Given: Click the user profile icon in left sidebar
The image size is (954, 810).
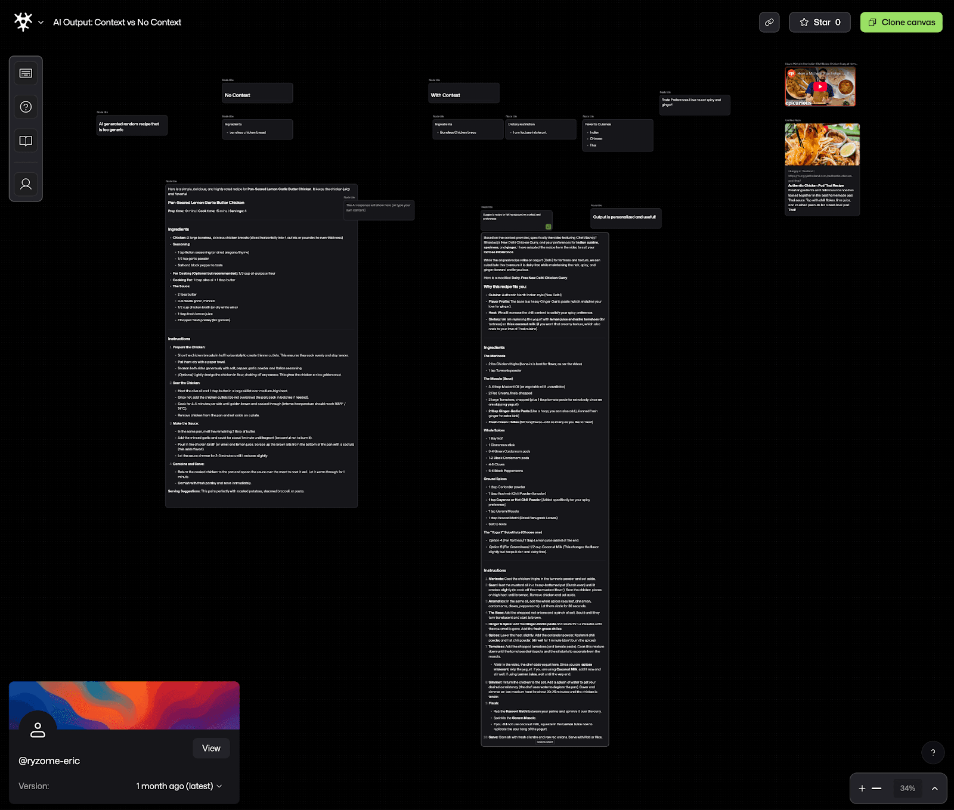Looking at the screenshot, I should tap(26, 184).
